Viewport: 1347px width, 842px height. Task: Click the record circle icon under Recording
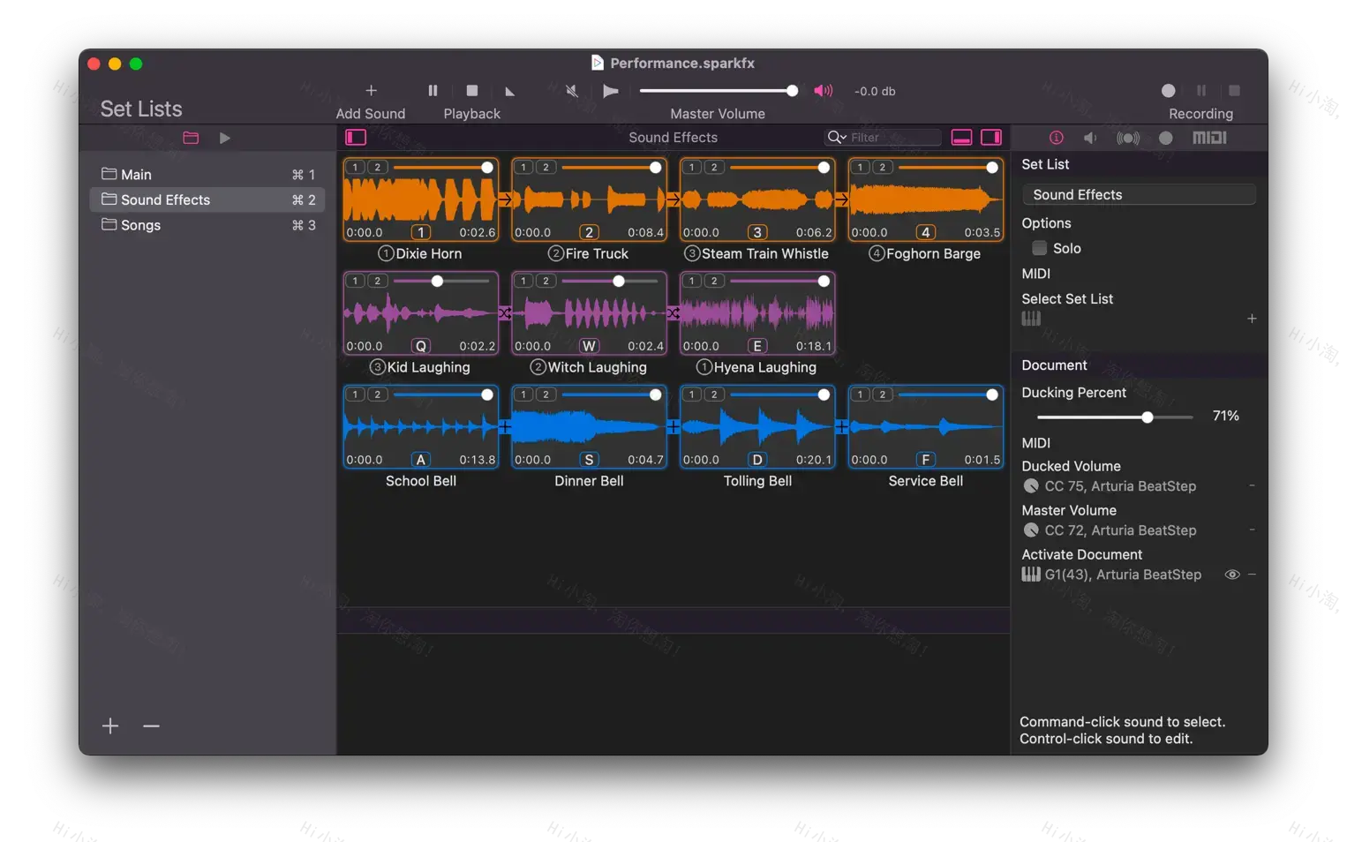coord(1168,90)
